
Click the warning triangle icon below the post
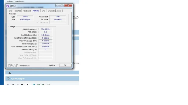[x=10, y=73]
